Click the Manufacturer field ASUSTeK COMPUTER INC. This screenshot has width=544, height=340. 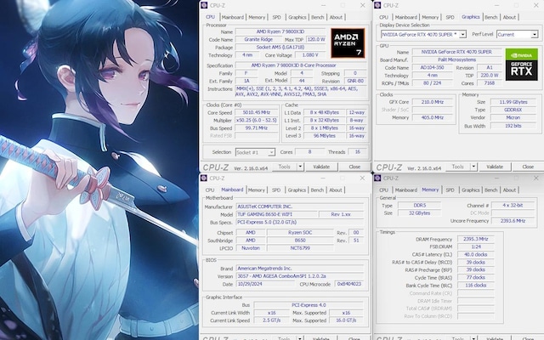[300, 207]
